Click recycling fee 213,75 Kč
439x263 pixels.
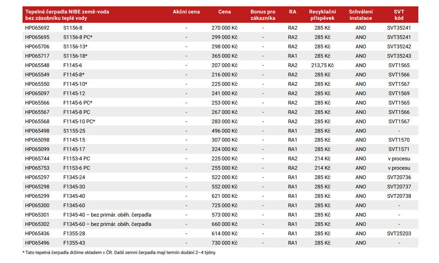click(323, 65)
